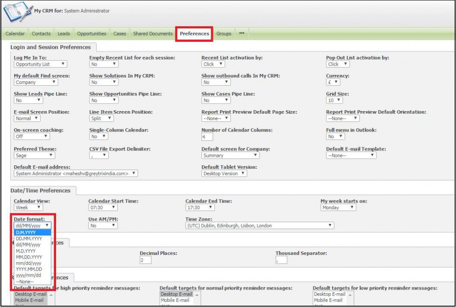Pick the highlighted D.M.YYYY option
Screen dimensions: 456x307
pos(26,232)
